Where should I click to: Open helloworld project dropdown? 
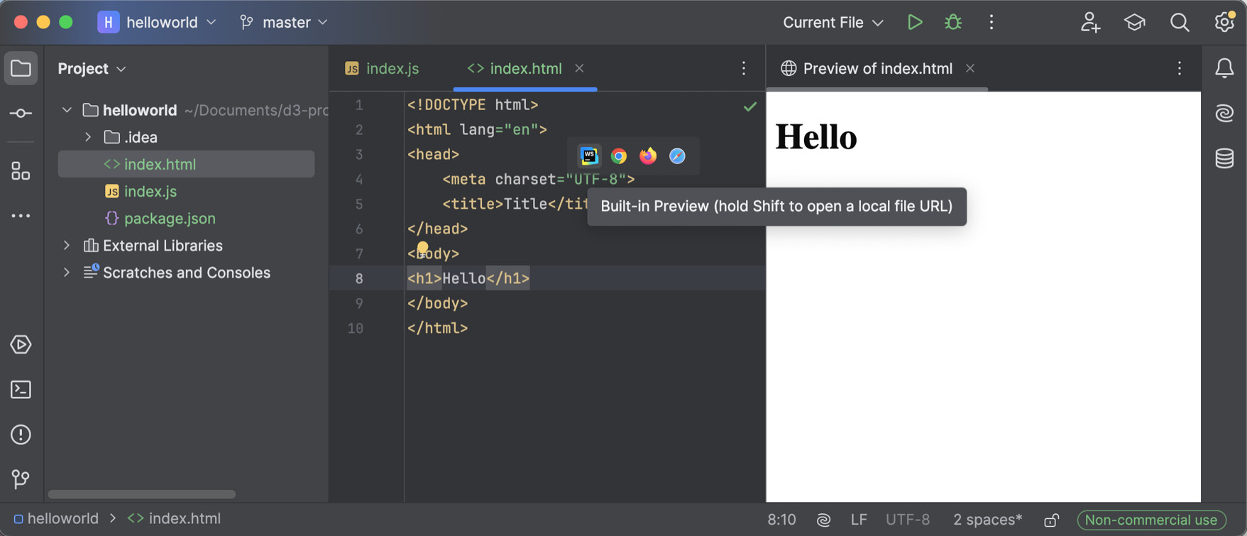pyautogui.click(x=158, y=23)
